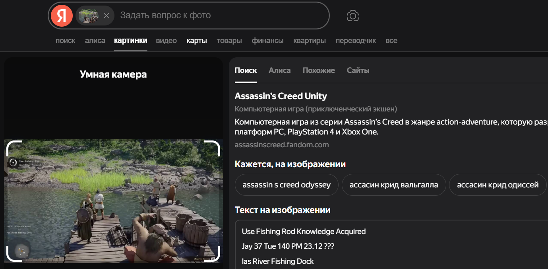Open the uploaded photo thumbnail in search bar
The image size is (548, 269).
click(x=89, y=16)
